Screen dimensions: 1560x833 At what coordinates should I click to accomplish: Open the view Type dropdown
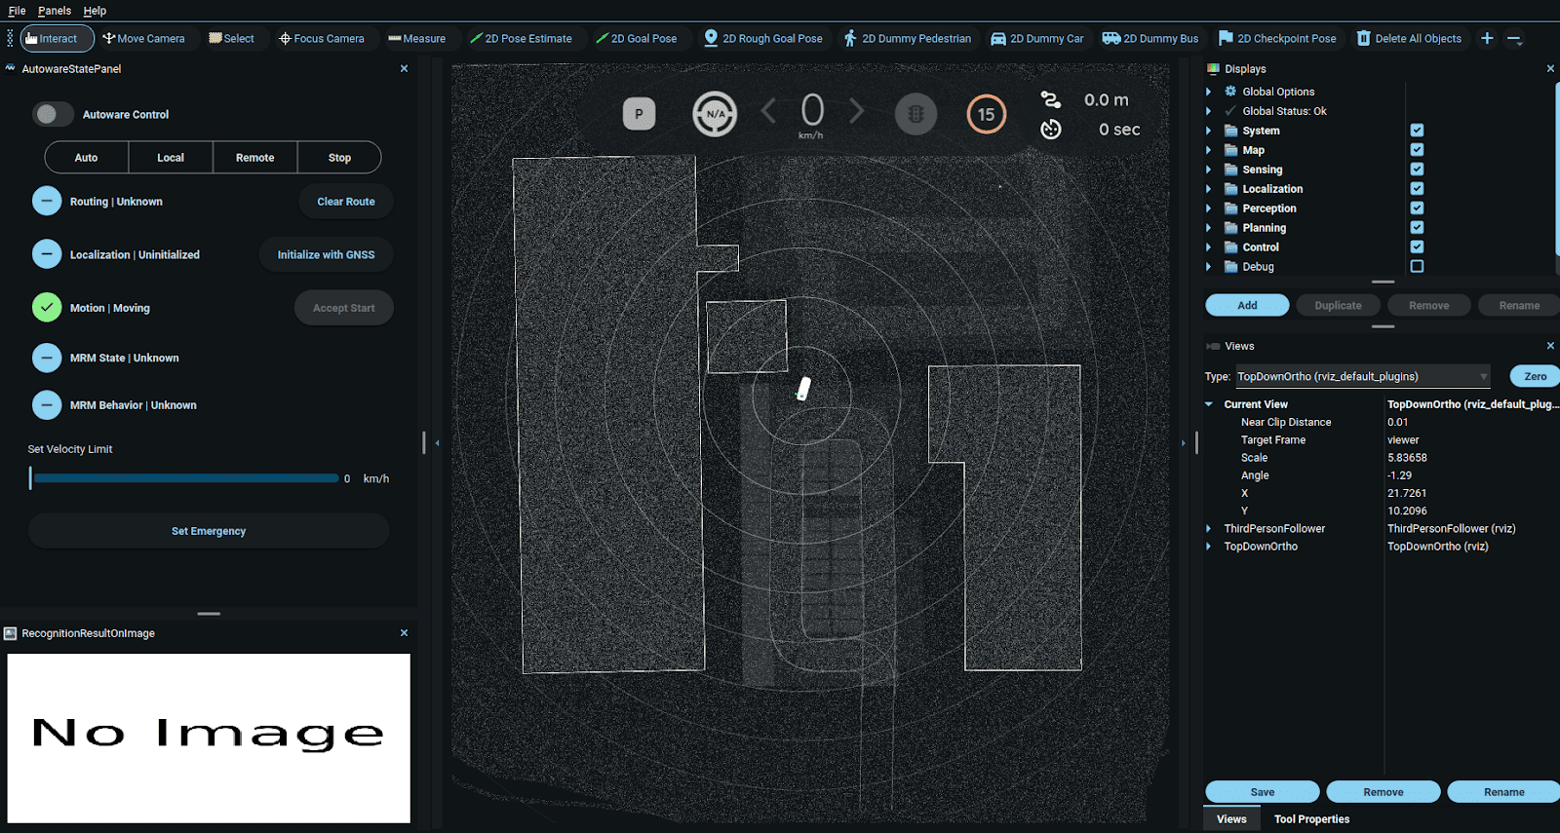pyautogui.click(x=1363, y=376)
